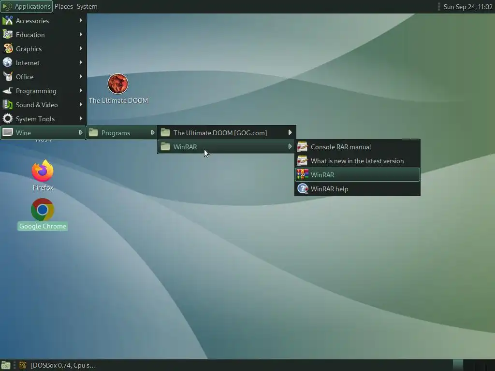The width and height of the screenshot is (495, 371).
Task: Click the WinRAR help question-mark icon
Action: click(303, 189)
